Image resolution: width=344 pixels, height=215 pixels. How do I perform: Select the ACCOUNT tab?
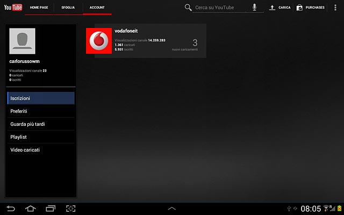[x=97, y=8]
